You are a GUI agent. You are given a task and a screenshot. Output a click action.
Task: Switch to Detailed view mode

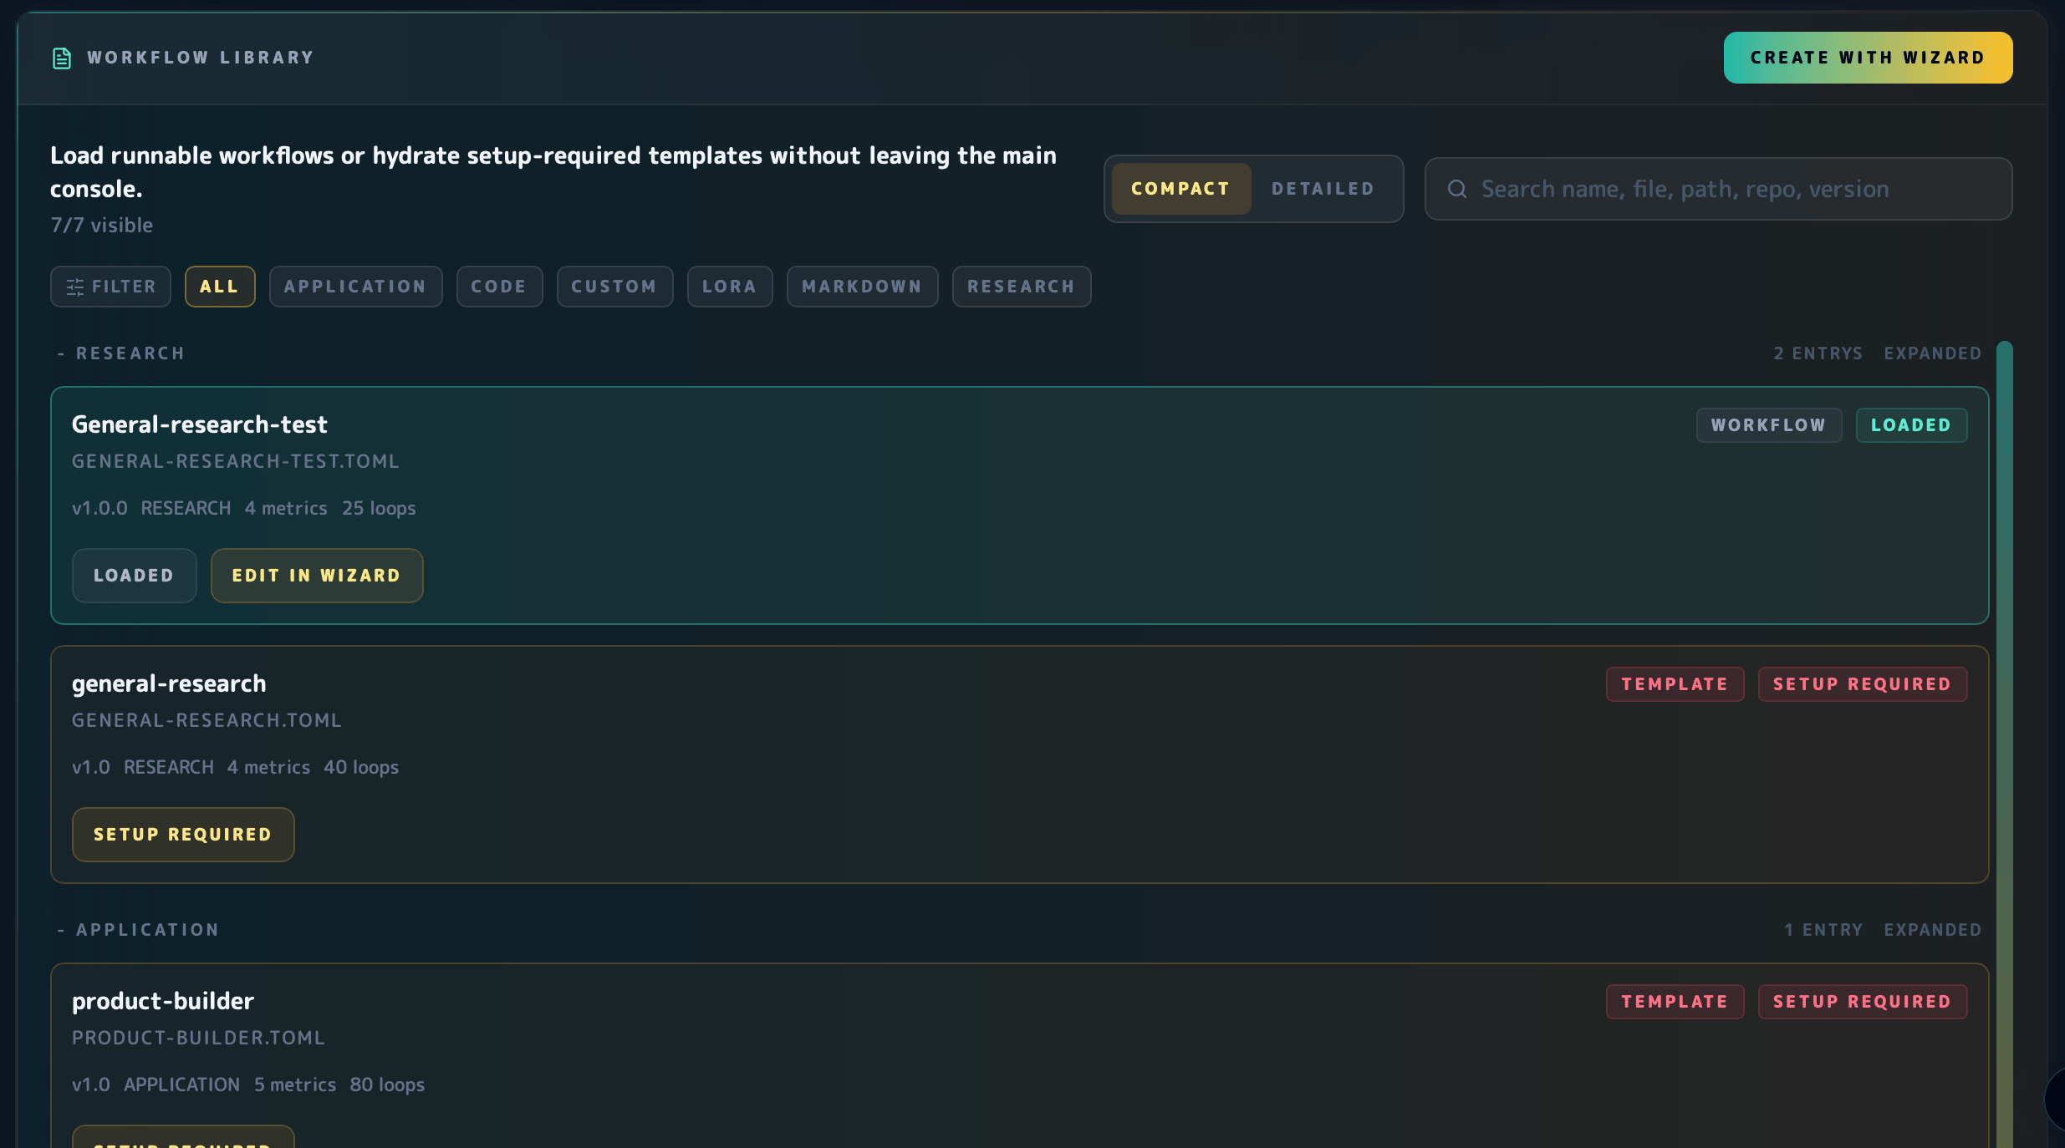[x=1323, y=189]
